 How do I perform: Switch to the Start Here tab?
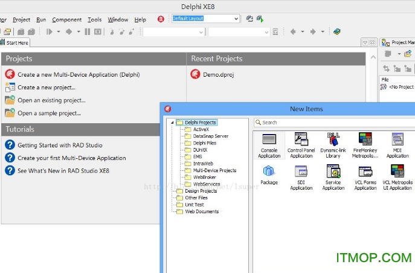coord(16,43)
